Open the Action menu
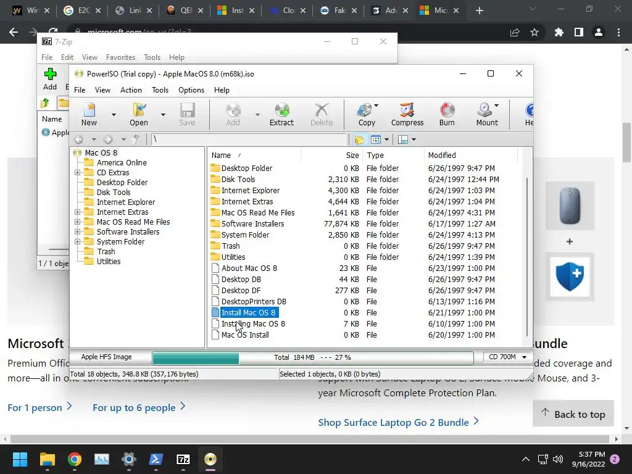This screenshot has width=632, height=474. (x=131, y=90)
